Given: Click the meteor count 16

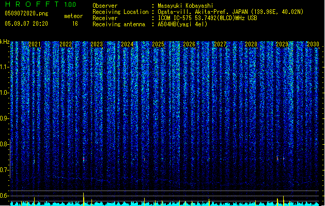Looking at the screenshot, I should 75,24.
